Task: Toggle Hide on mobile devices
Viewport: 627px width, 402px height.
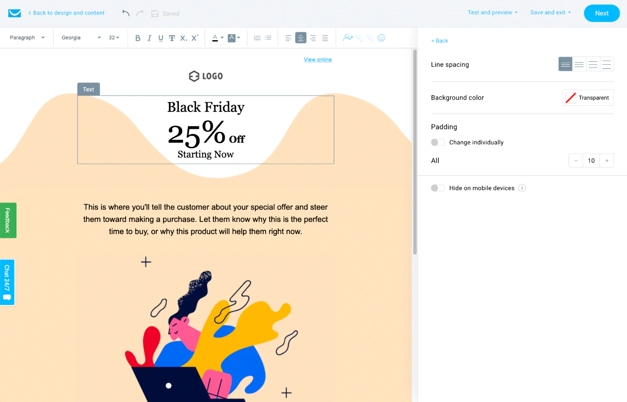Action: [x=438, y=188]
